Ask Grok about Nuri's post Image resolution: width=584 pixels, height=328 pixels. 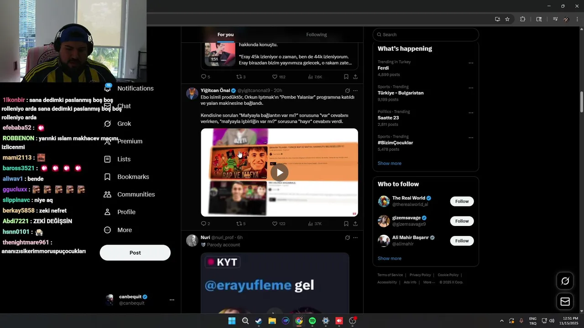pos(347,237)
